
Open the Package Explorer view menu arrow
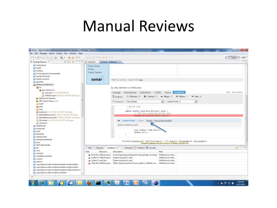coord(77,61)
